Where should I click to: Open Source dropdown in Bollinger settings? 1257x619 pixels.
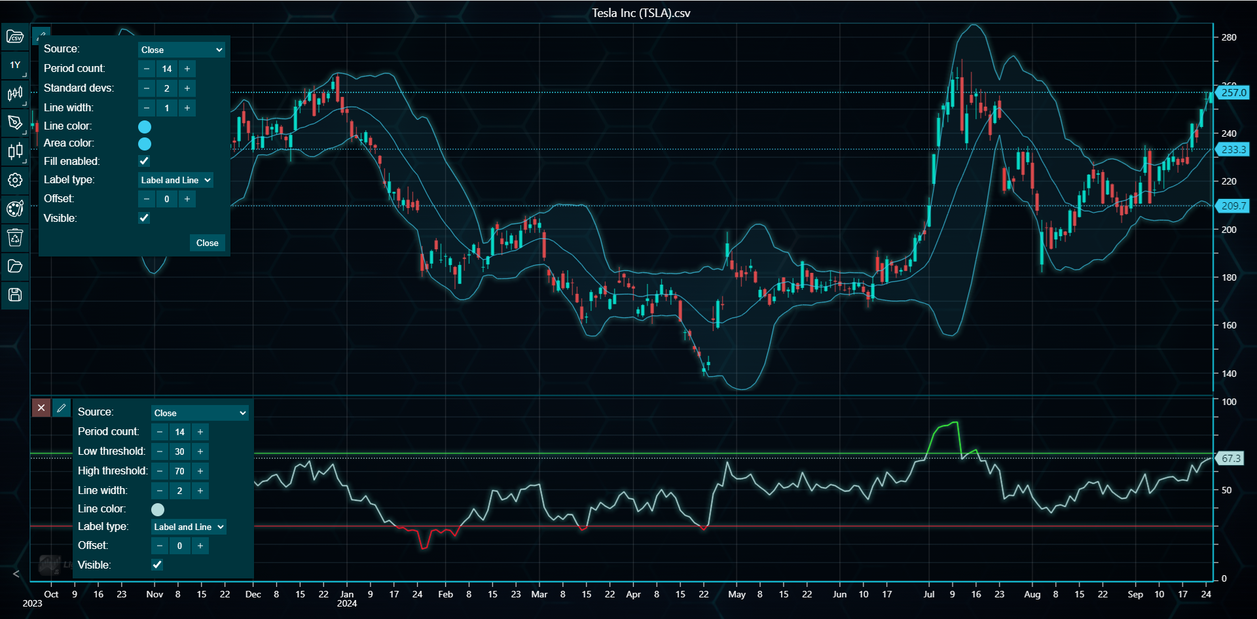pos(181,50)
